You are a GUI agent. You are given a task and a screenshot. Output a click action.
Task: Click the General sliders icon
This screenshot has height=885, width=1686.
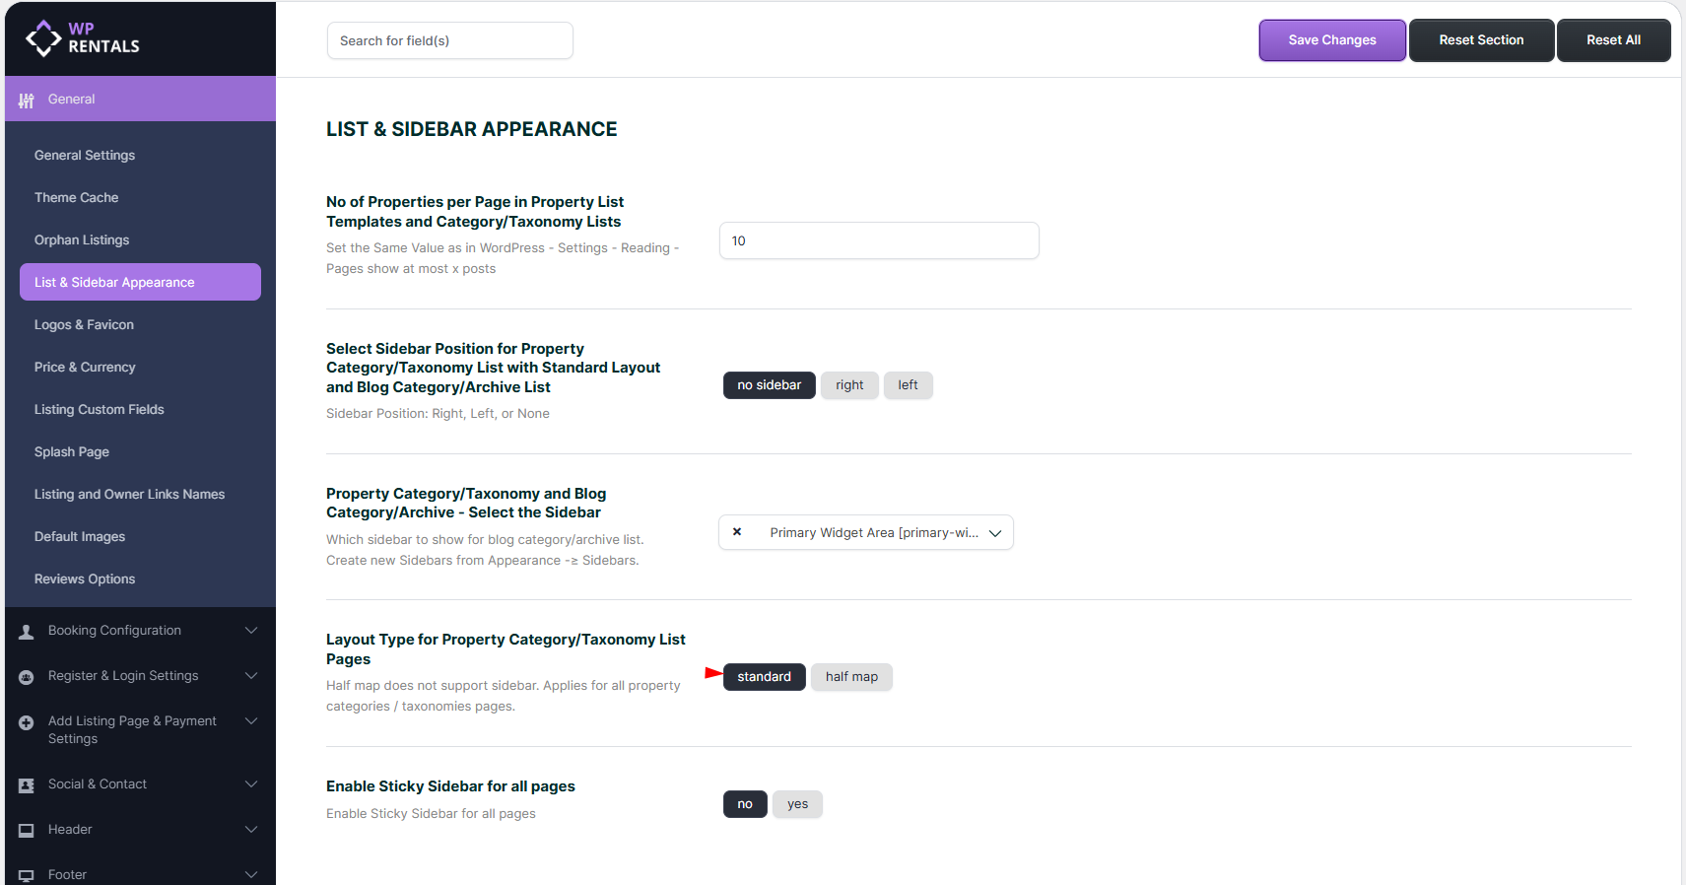tap(27, 100)
